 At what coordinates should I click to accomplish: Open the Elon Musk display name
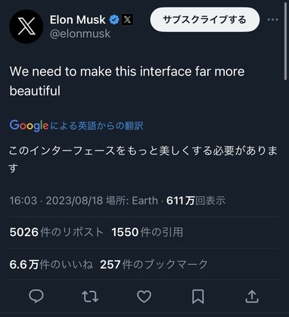(x=78, y=20)
